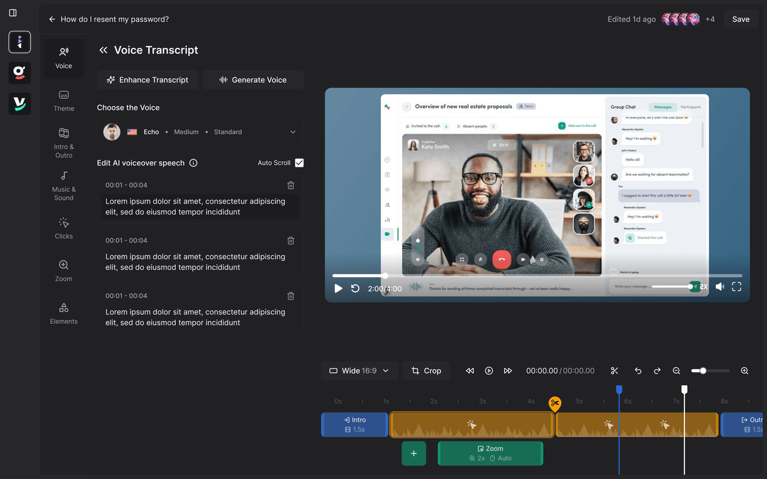Open the Clicks panel in sidebar
The width and height of the screenshot is (767, 479).
(x=64, y=228)
